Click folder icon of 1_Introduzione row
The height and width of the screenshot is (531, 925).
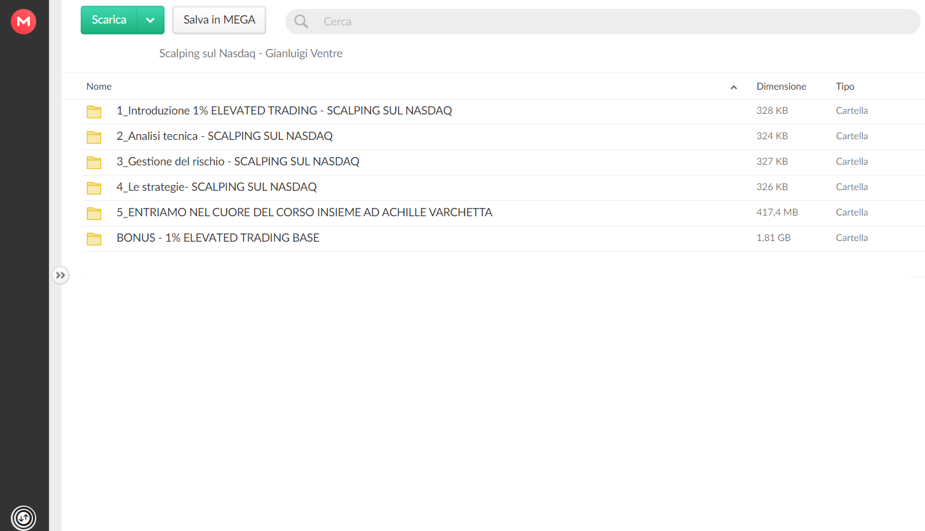[x=94, y=111]
